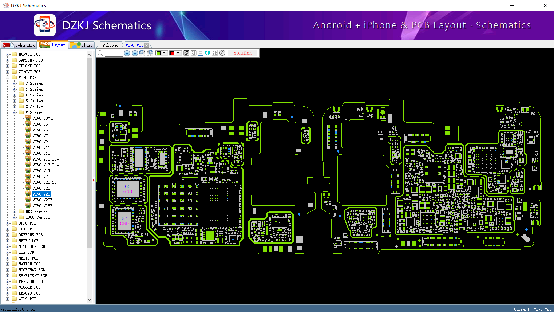
Task: Click the circular reset-view arrow icon
Action: 222,53
